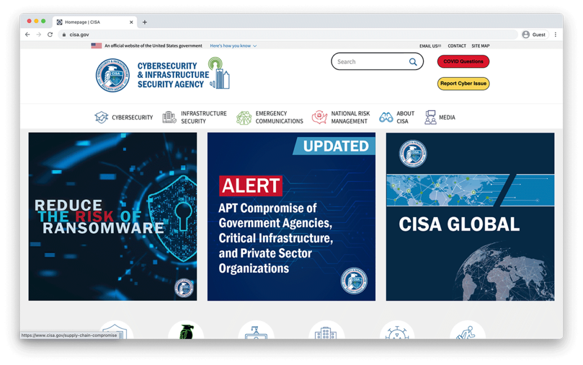Click the CISA seal on ransomware banner
The height and width of the screenshot is (365, 583).
(x=184, y=288)
